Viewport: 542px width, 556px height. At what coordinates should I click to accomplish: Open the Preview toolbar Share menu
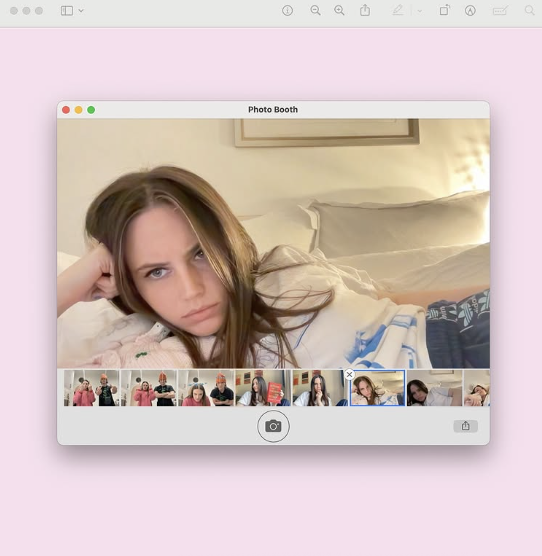[x=365, y=10]
